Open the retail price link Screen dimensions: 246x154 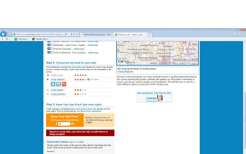tap(98, 117)
